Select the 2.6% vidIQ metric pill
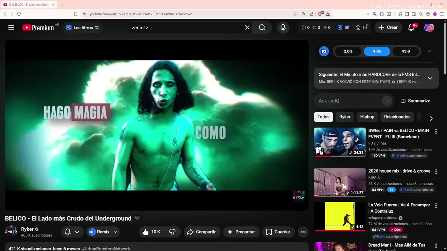Screen dimensions: 447x251 click(348, 51)
